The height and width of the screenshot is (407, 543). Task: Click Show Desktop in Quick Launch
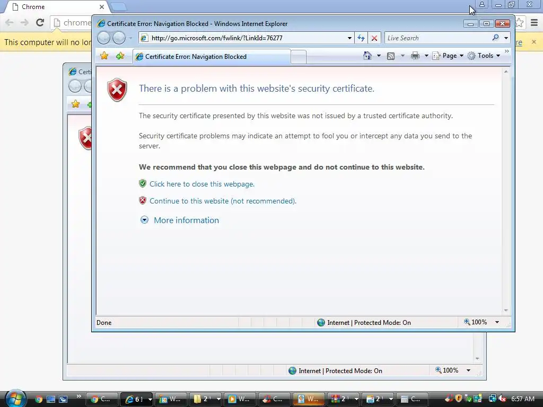(51, 399)
